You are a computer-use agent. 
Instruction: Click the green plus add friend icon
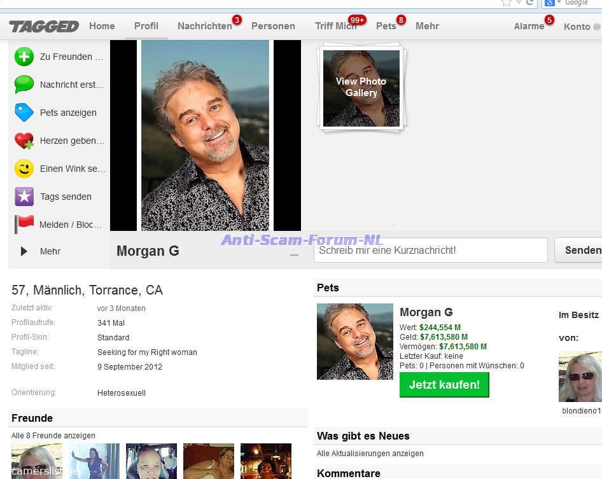coord(24,57)
